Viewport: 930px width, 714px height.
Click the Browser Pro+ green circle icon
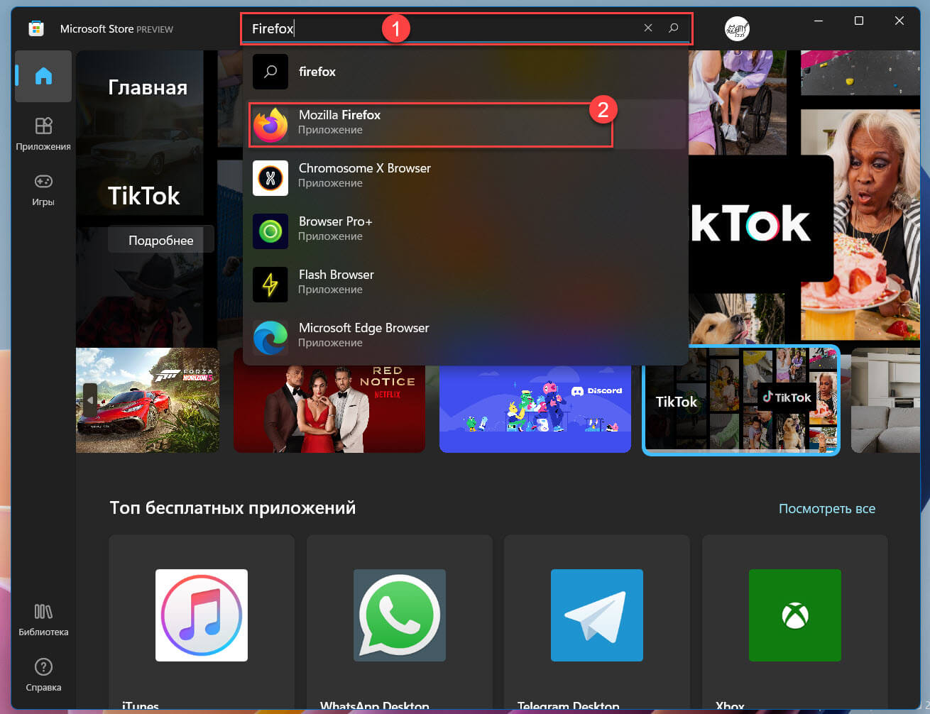[270, 231]
